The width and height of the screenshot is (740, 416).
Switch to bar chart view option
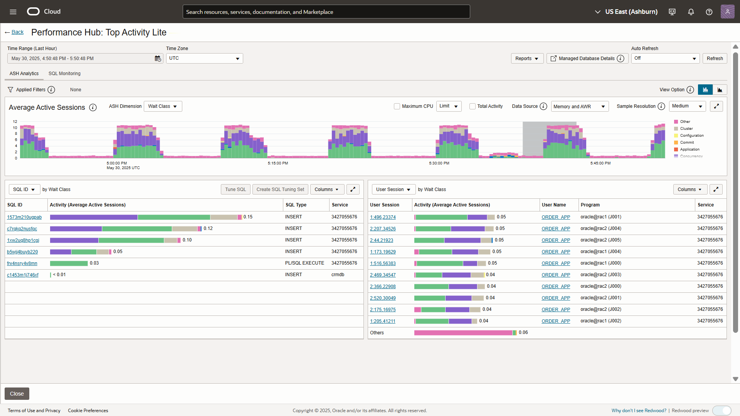pyautogui.click(x=705, y=90)
